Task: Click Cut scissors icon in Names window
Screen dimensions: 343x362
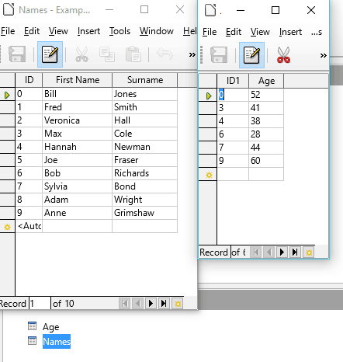Action: point(81,54)
